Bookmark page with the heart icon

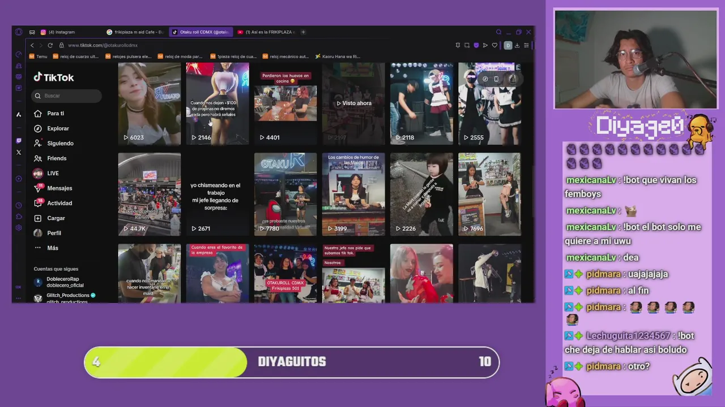494,45
